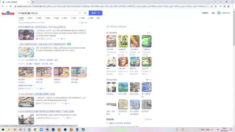Click the 第一视角游戏 icon

click(x=147, y=87)
